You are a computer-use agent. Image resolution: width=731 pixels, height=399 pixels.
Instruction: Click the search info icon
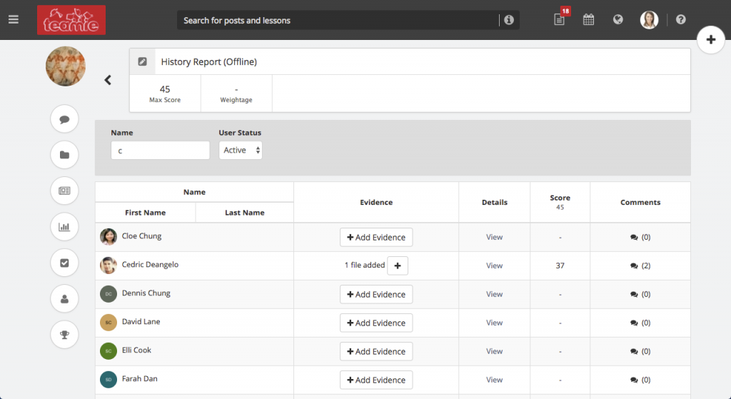click(509, 20)
